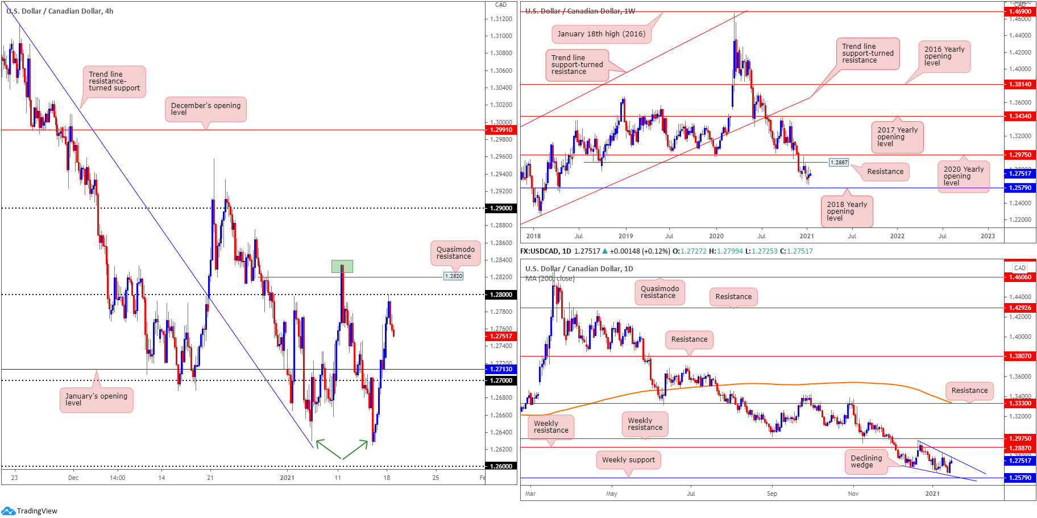This screenshot has height=518, width=1037.
Task: Click the Declining wedge callout
Action: (866, 462)
